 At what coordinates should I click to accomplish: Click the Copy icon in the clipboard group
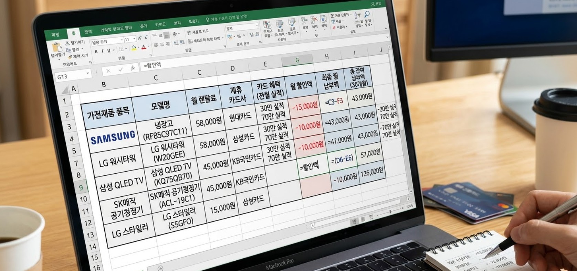click(x=68, y=50)
